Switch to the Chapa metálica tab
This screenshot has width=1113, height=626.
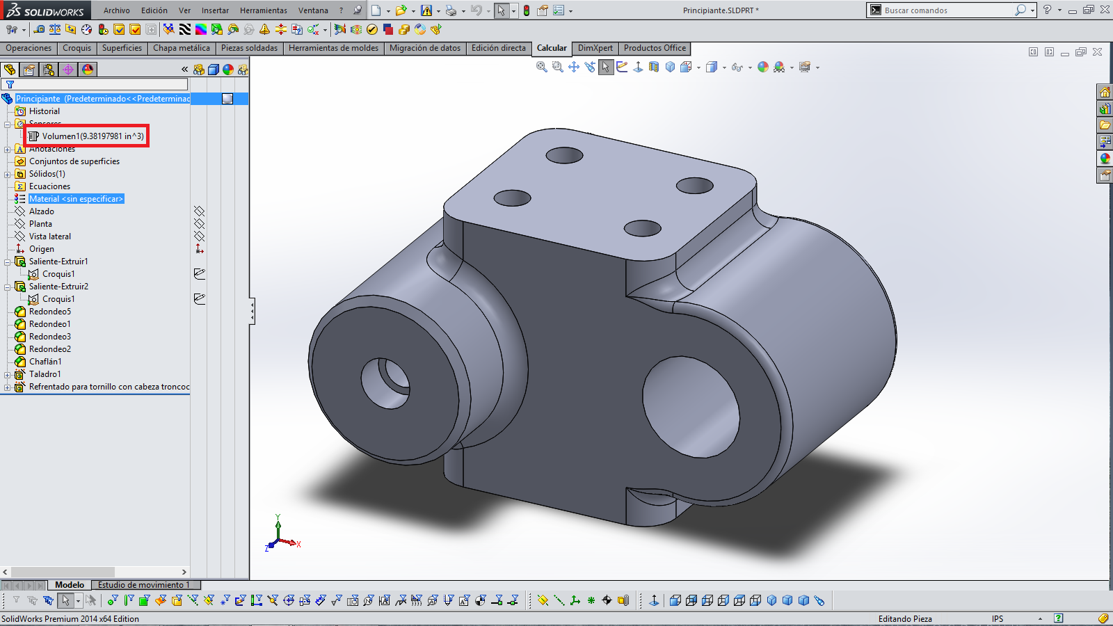182,48
